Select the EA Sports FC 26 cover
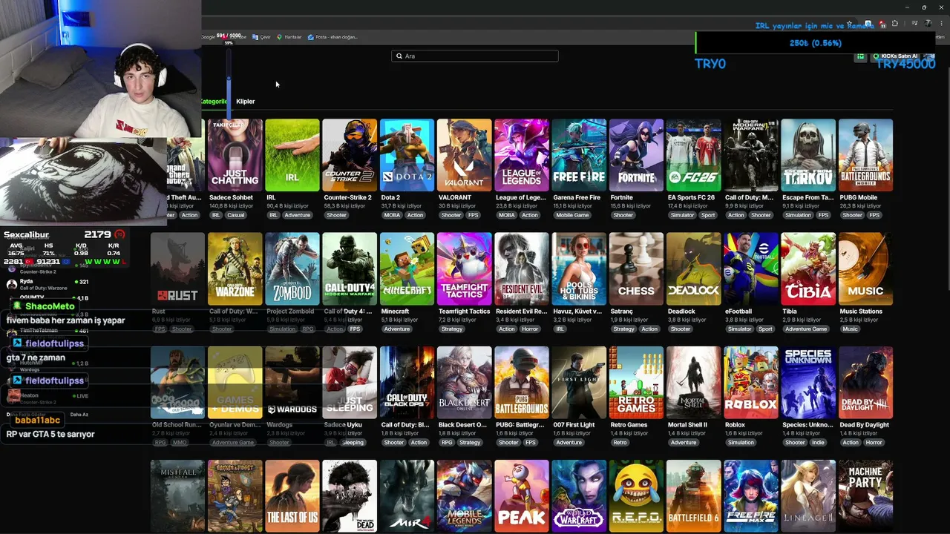The width and height of the screenshot is (950, 534). [x=694, y=155]
